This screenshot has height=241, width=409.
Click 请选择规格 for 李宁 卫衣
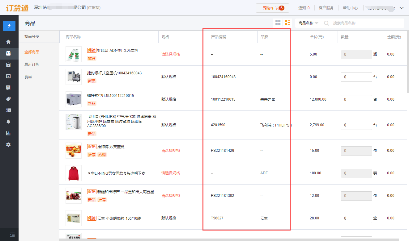171,173
